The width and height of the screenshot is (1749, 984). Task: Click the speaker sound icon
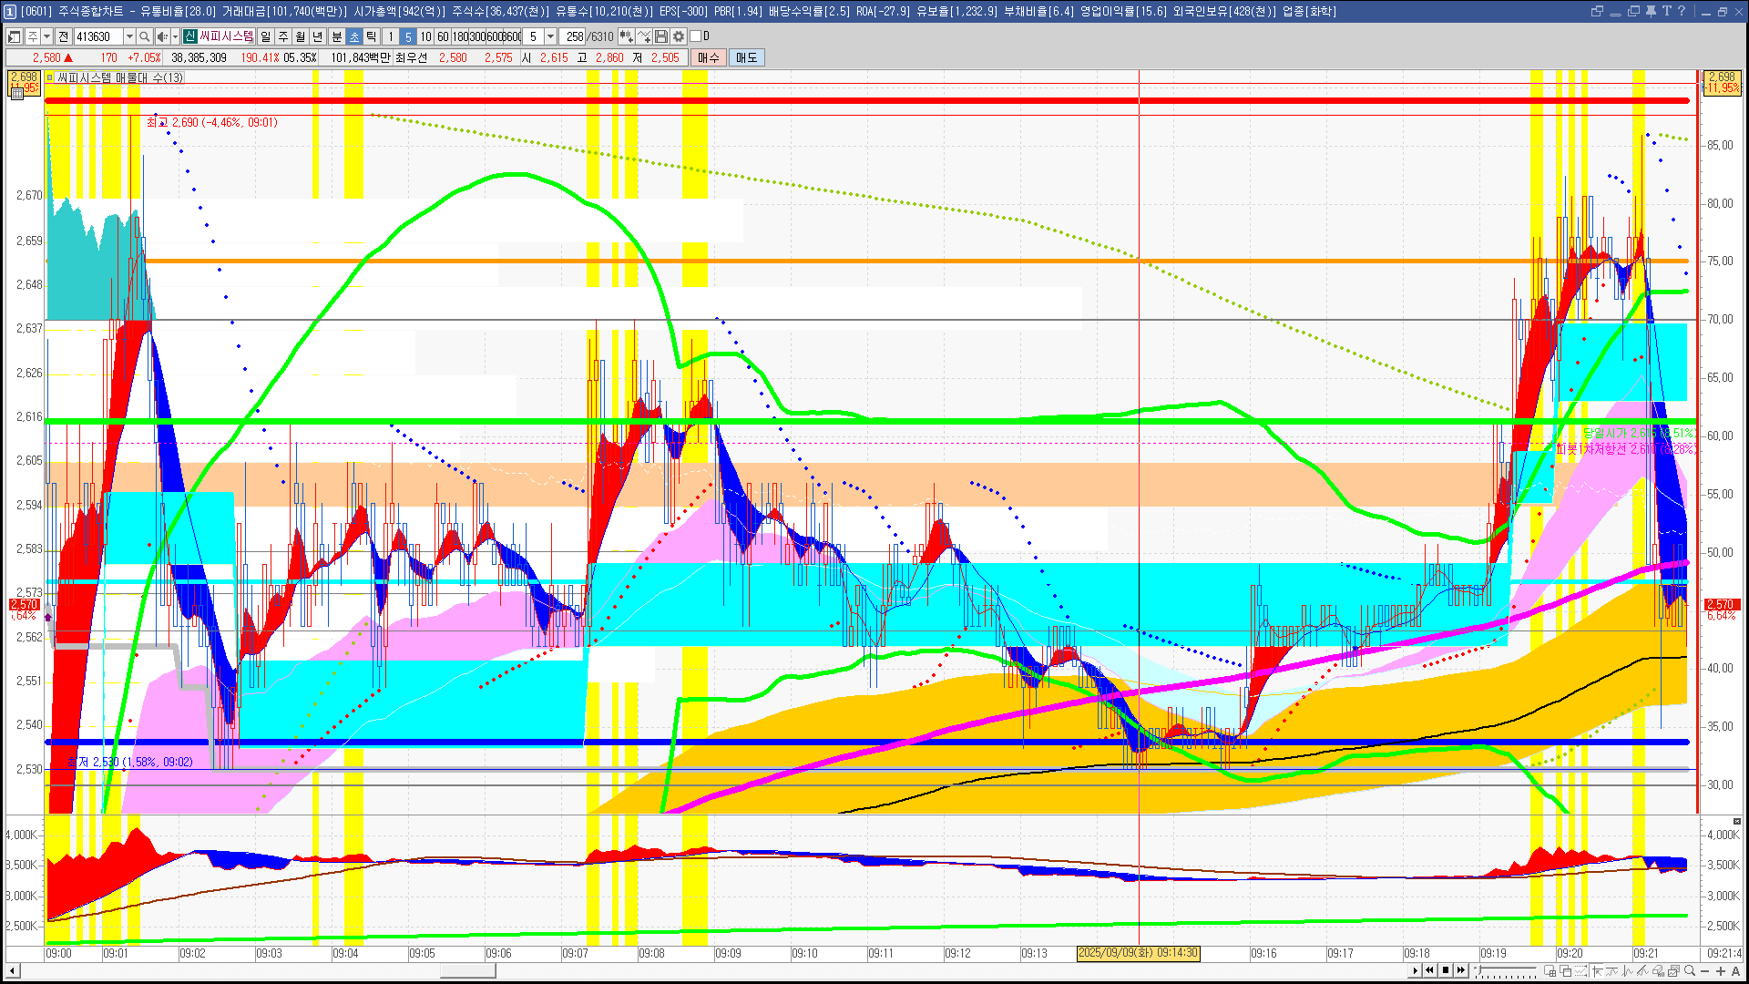tap(162, 36)
